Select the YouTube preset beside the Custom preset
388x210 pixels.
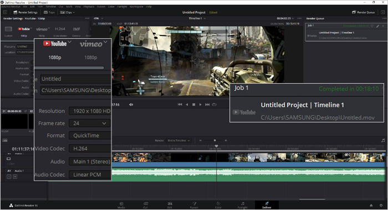click(24, 31)
